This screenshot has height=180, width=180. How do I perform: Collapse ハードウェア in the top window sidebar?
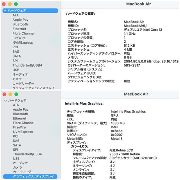pyautogui.click(x=5, y=11)
